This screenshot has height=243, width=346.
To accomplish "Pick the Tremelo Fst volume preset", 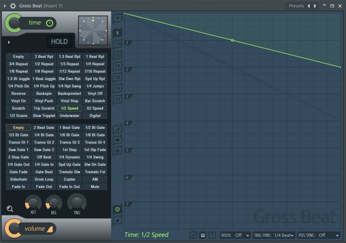I will [x=95, y=172].
